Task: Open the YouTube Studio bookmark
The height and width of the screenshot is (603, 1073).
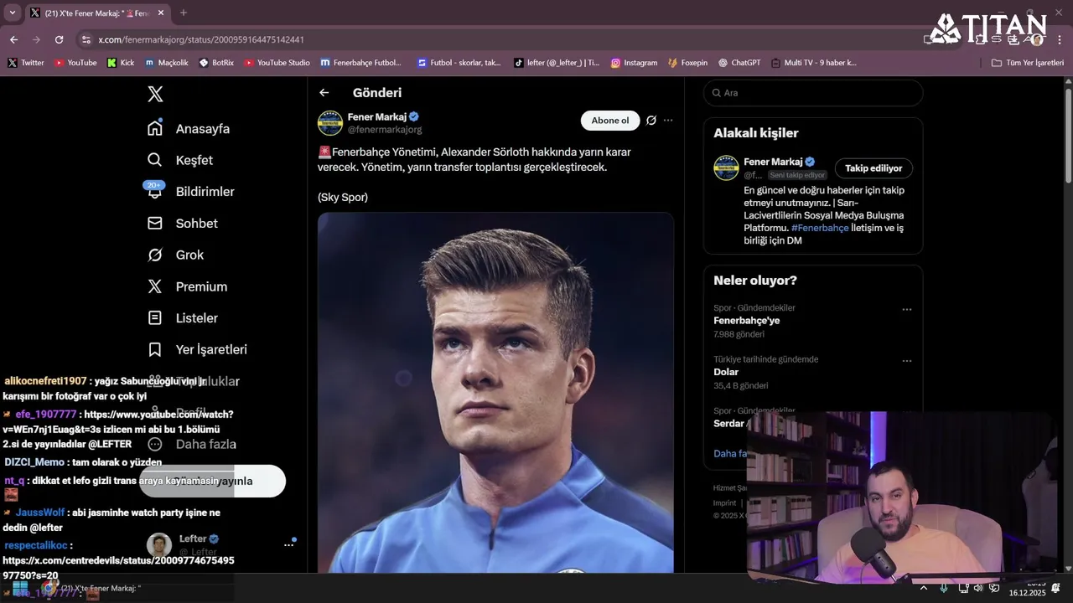Action: pos(277,63)
